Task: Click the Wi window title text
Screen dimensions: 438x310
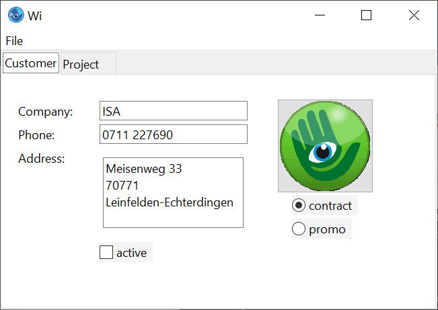Action: pyautogui.click(x=34, y=15)
